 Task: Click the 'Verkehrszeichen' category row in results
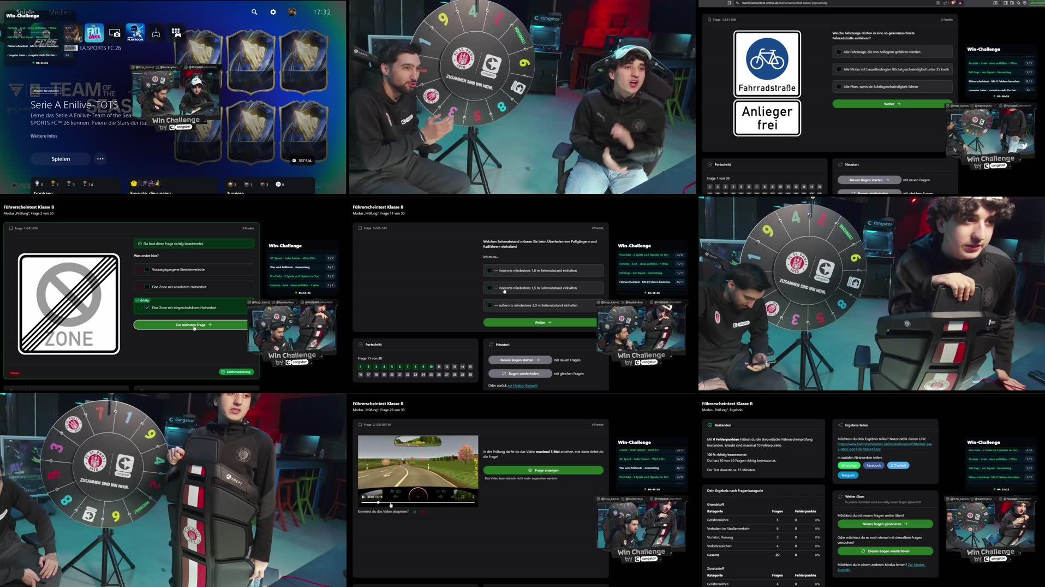coord(763,546)
